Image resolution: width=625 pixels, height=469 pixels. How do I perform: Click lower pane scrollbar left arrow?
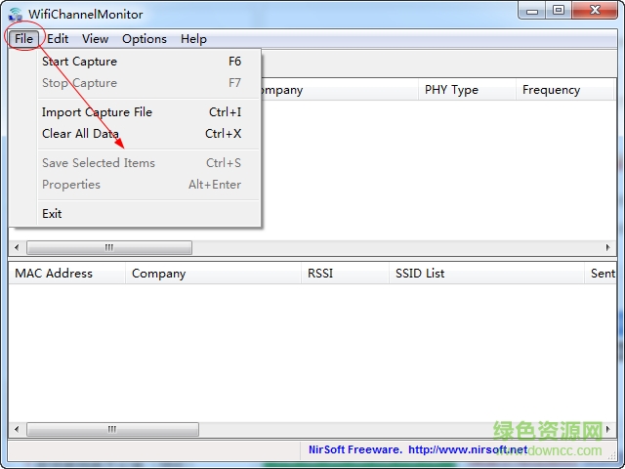[x=16, y=430]
